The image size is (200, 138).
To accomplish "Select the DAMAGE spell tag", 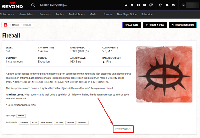I will click(x=21, y=116).
